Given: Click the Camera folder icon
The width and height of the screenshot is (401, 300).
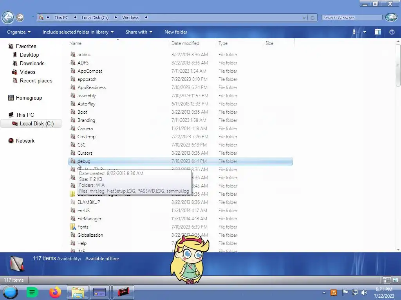Looking at the screenshot, I should click(73, 128).
